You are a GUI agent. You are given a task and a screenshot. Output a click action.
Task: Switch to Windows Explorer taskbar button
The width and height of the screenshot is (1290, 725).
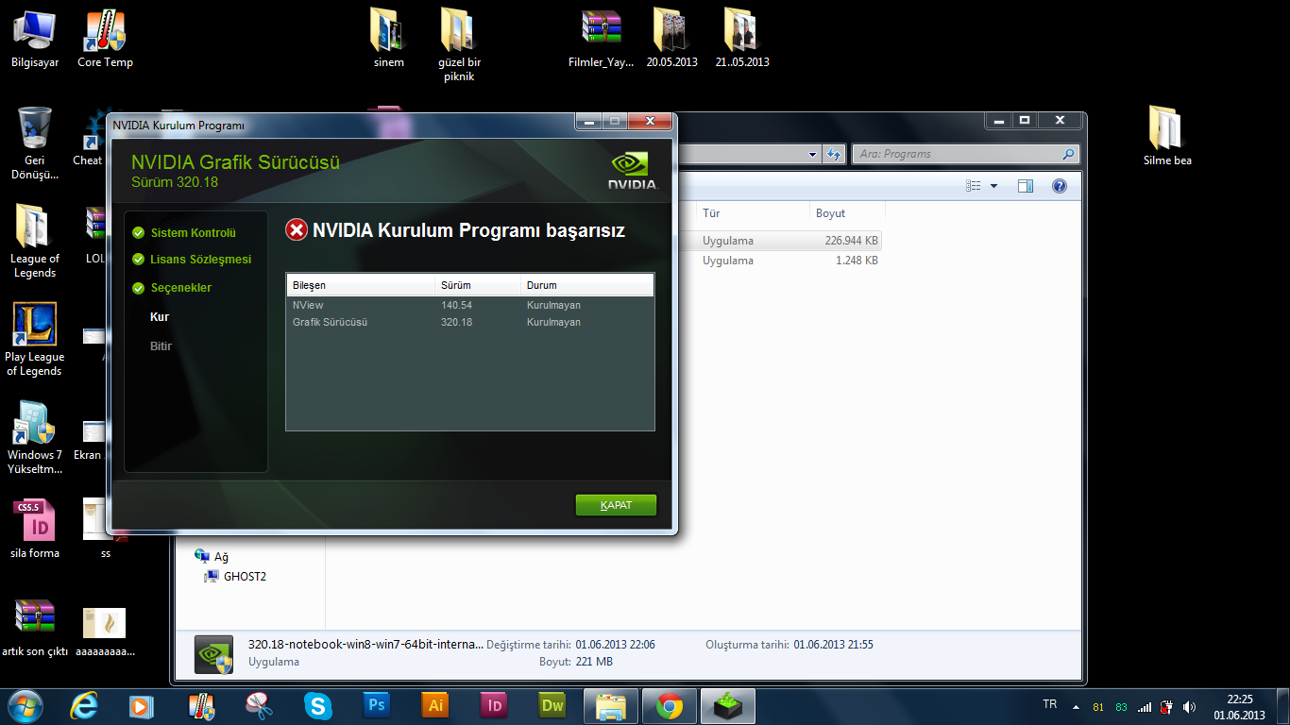611,705
